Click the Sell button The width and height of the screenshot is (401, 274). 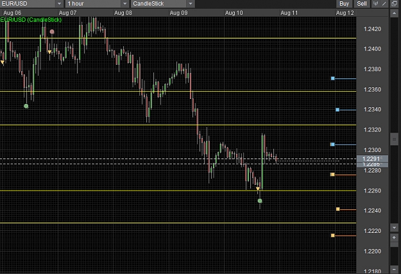[x=362, y=4]
